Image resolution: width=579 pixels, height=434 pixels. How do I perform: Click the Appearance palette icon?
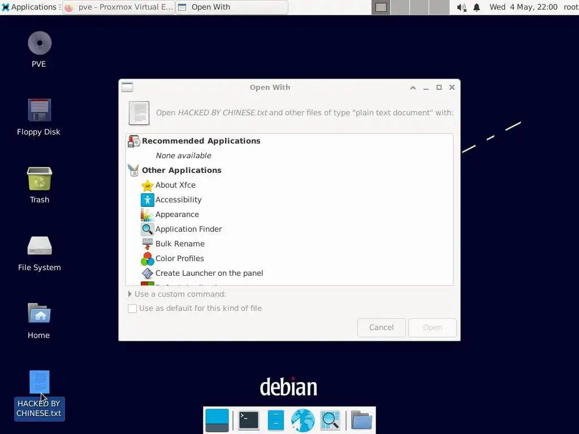[x=148, y=215]
